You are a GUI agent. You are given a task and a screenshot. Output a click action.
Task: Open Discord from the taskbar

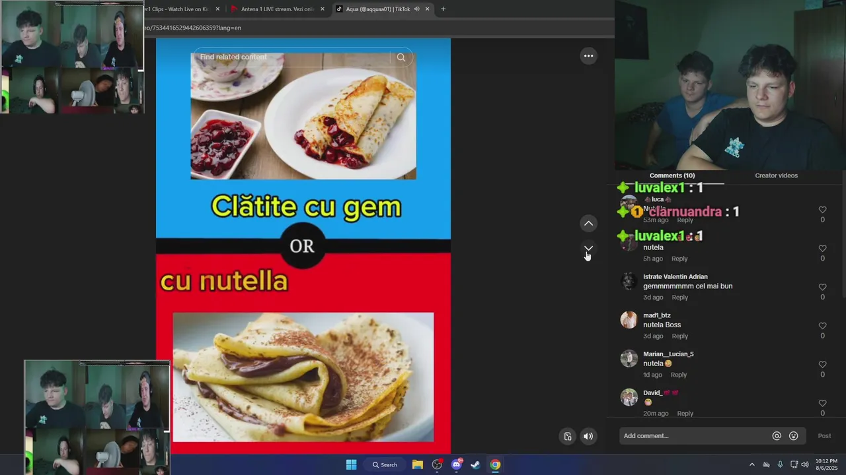point(456,464)
